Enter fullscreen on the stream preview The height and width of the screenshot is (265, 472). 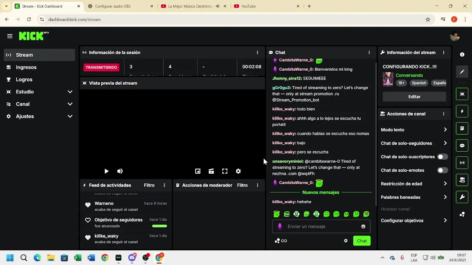coord(225,171)
